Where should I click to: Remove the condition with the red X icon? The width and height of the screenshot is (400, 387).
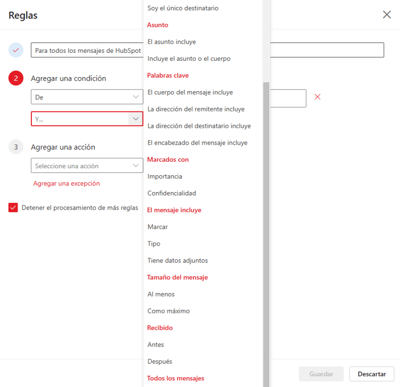point(317,97)
